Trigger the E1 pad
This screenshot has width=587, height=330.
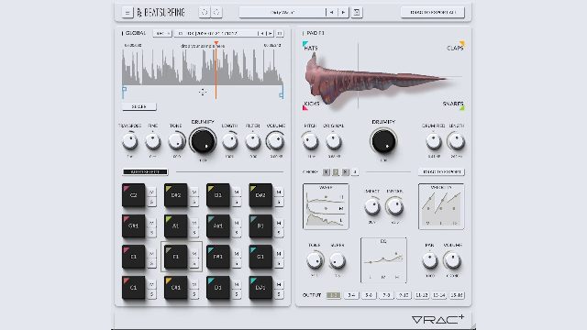[x=133, y=257]
